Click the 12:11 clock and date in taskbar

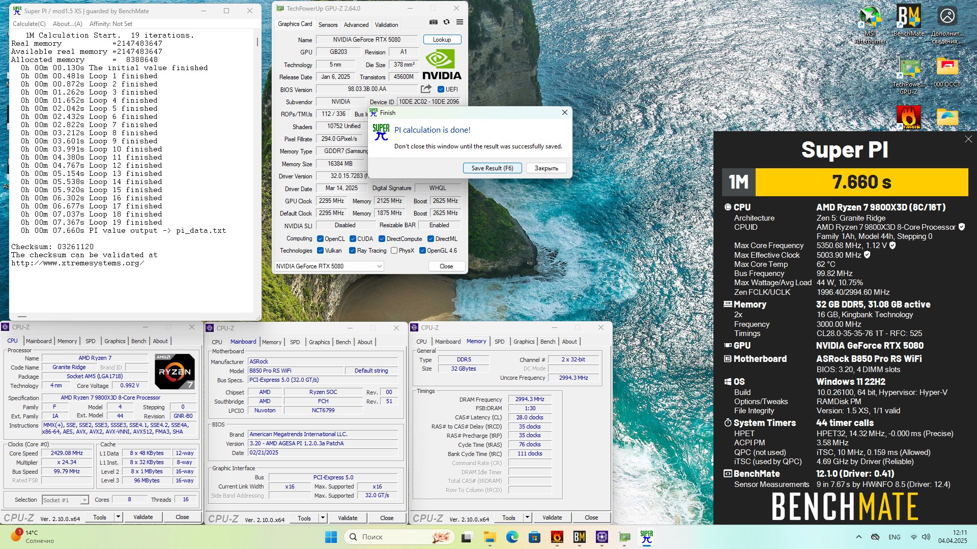coord(953,537)
